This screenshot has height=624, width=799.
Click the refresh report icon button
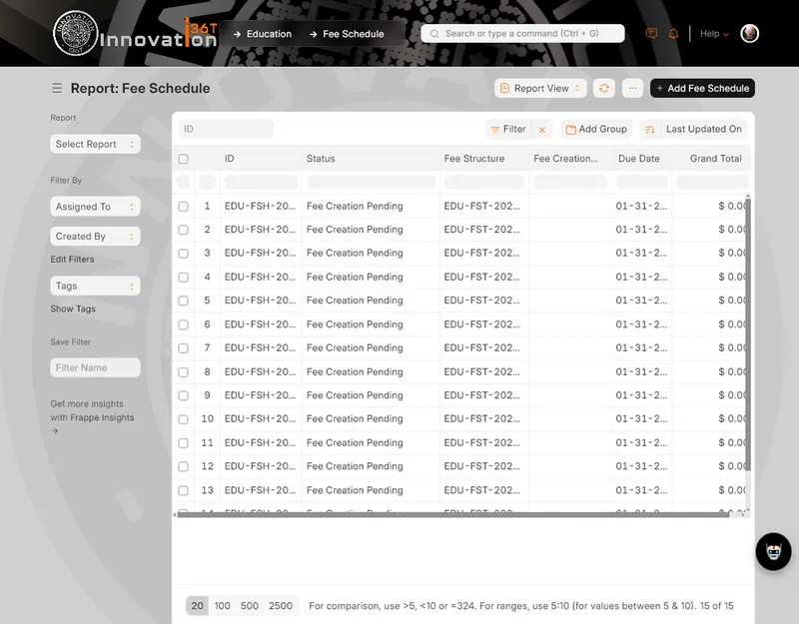pos(604,88)
